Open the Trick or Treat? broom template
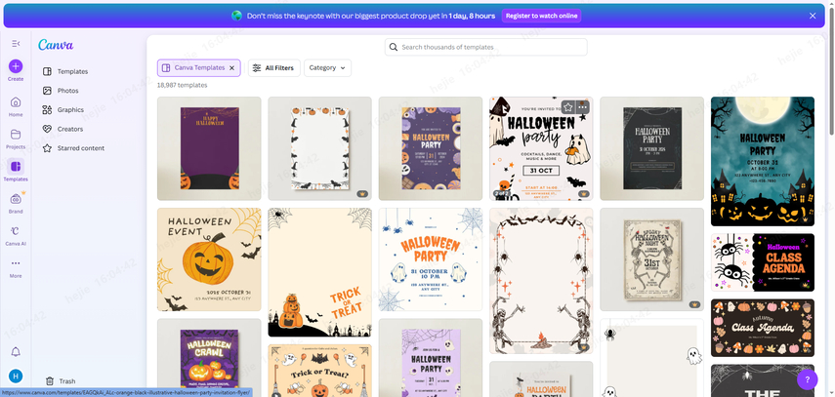 point(319,371)
